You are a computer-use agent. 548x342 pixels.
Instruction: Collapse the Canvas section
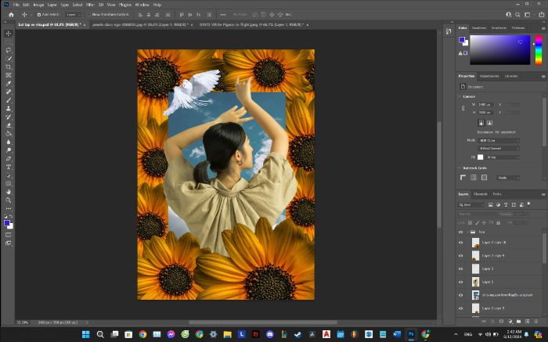[460, 96]
